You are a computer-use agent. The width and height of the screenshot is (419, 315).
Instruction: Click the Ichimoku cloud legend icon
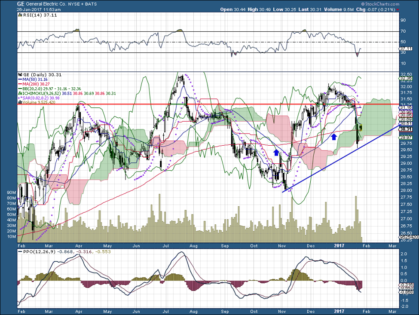tap(20, 94)
